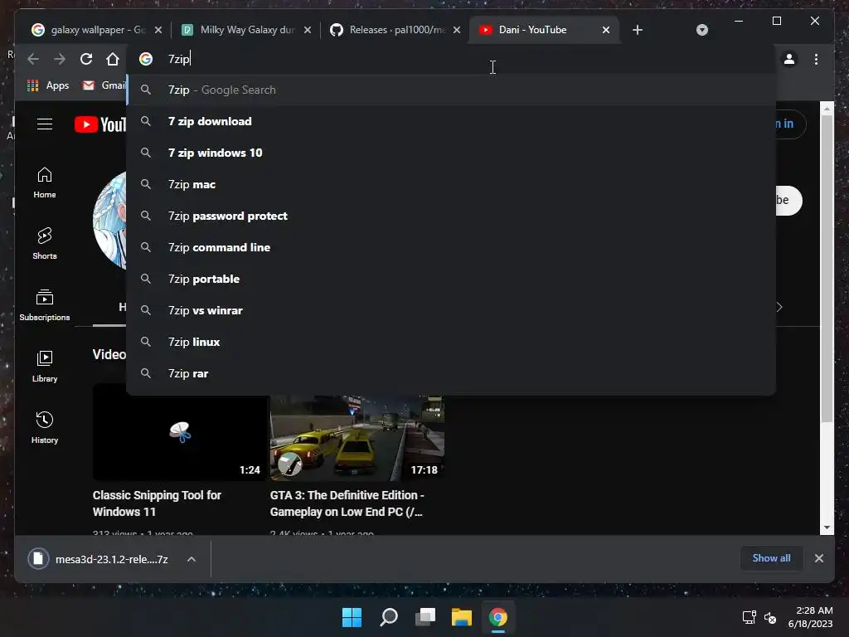
Task: Click the YouTube logo
Action: point(100,124)
